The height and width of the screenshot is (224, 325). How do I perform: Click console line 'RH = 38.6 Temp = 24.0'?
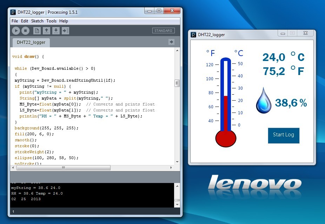pos(37,194)
